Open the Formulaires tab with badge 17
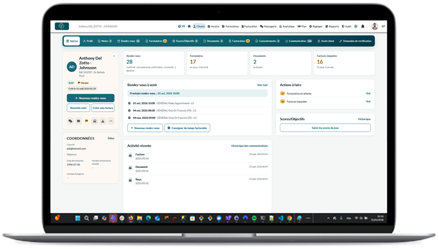439x249 pixels. pos(156,41)
